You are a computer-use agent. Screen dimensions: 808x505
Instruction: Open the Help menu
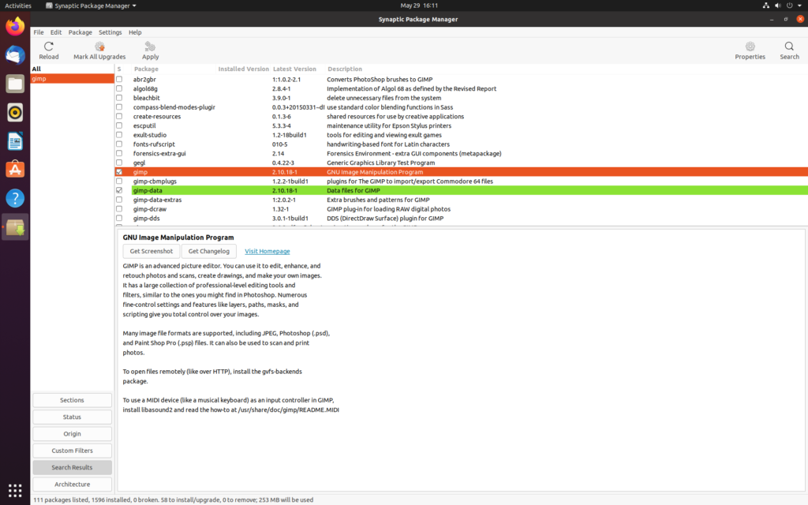(x=135, y=32)
